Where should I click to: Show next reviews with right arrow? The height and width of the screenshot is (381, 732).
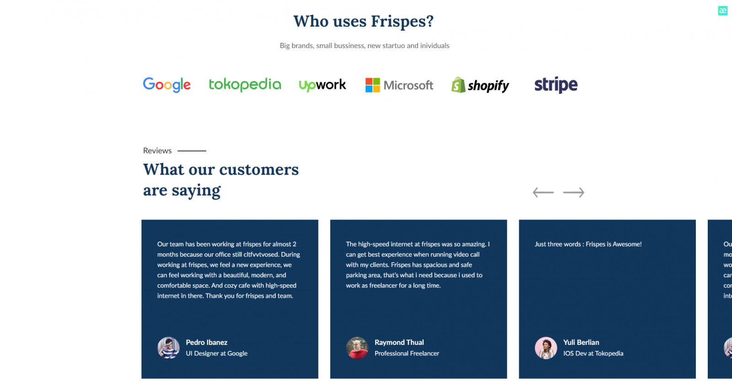point(574,193)
